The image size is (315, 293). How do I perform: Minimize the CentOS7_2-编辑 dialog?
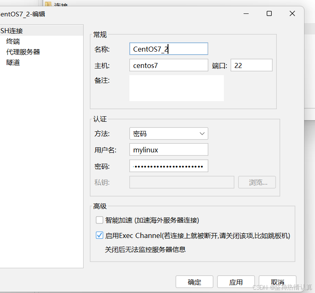pyautogui.click(x=246, y=14)
